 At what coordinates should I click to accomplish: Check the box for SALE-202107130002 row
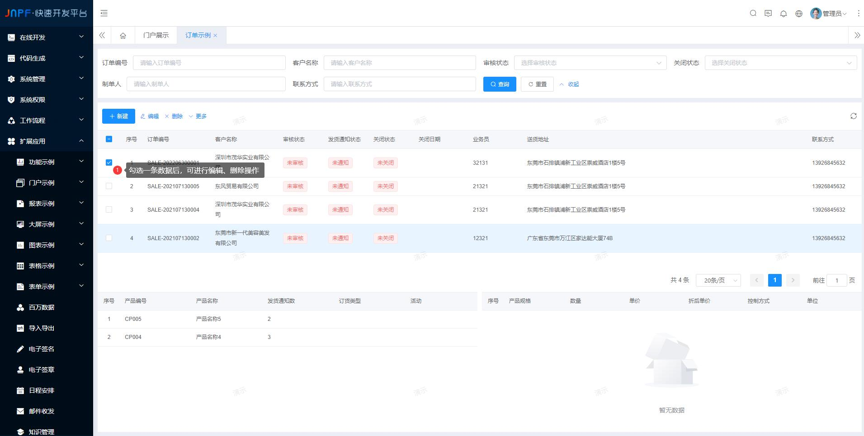pyautogui.click(x=109, y=238)
